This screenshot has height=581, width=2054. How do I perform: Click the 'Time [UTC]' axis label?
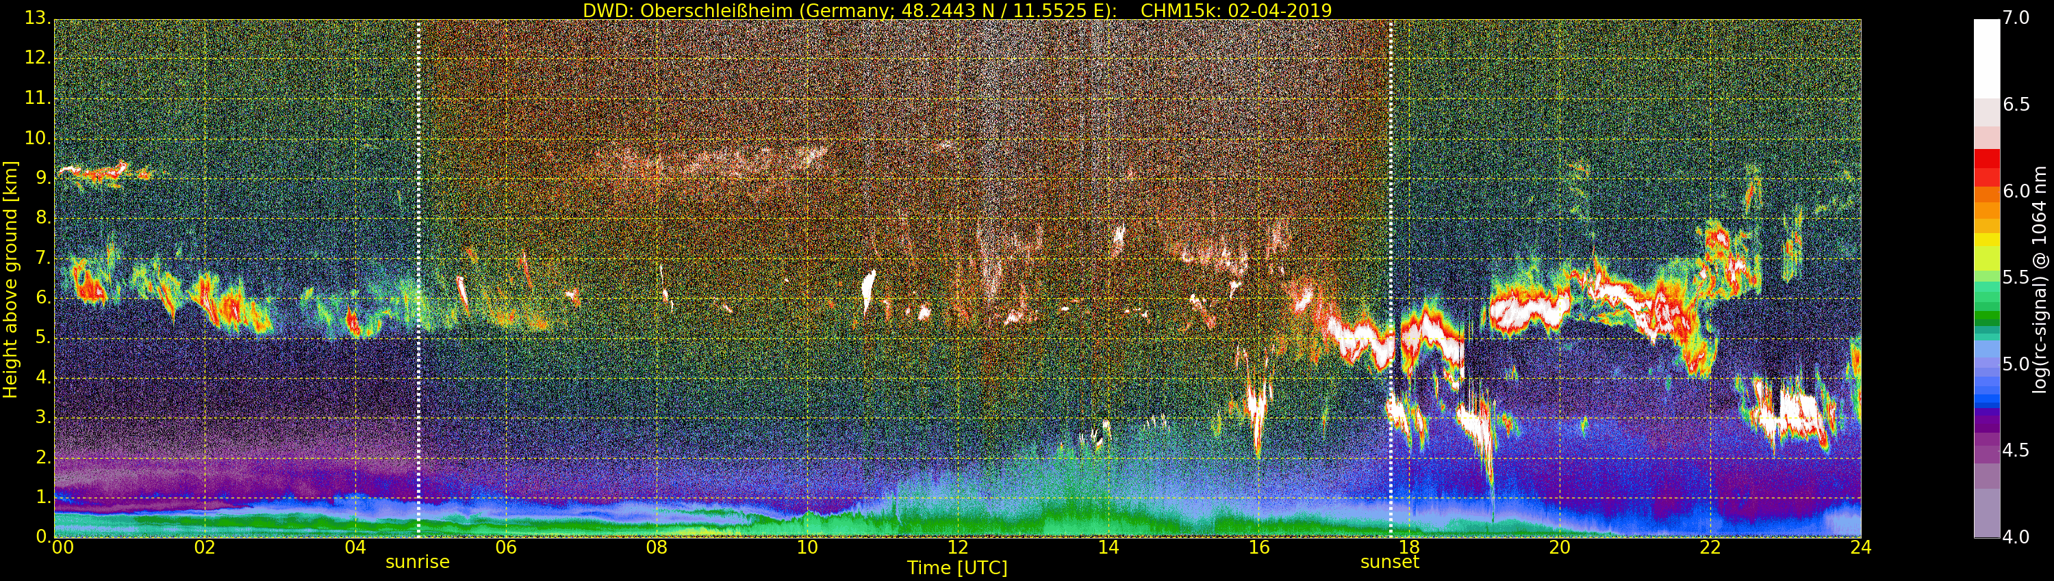pyautogui.click(x=957, y=568)
